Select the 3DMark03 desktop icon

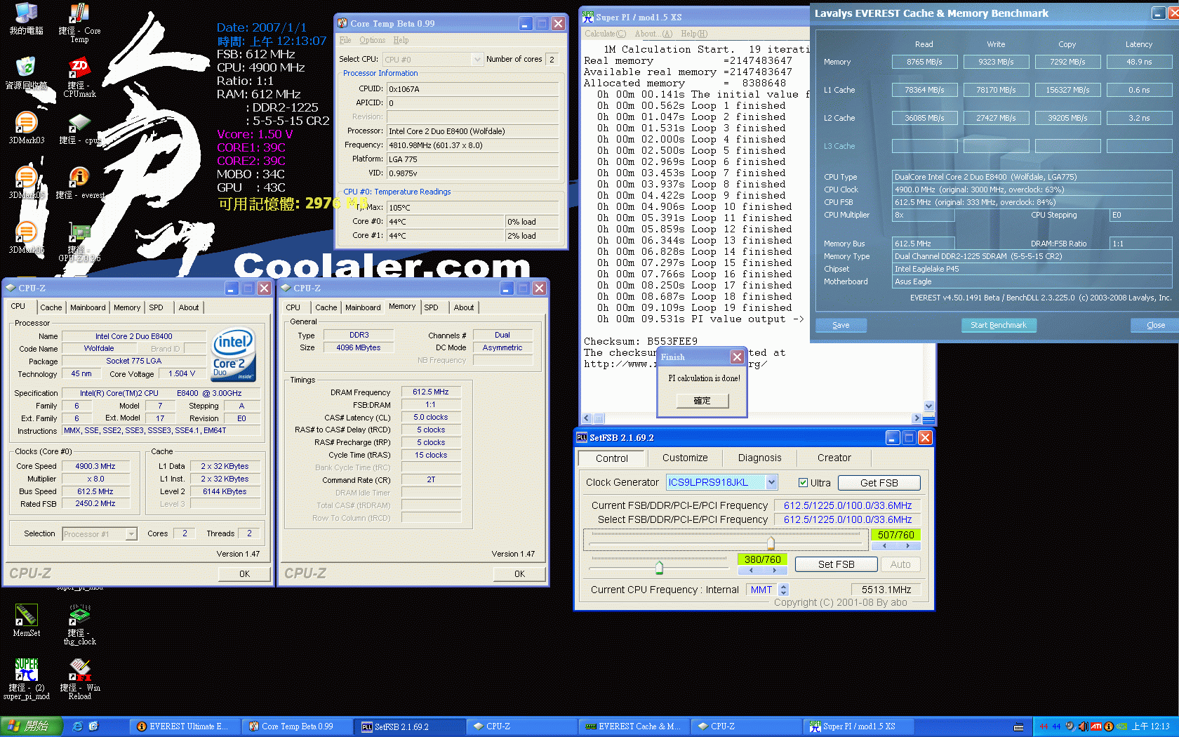pyautogui.click(x=26, y=128)
